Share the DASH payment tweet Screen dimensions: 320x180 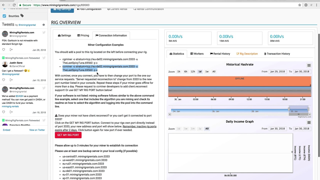coord(11,112)
